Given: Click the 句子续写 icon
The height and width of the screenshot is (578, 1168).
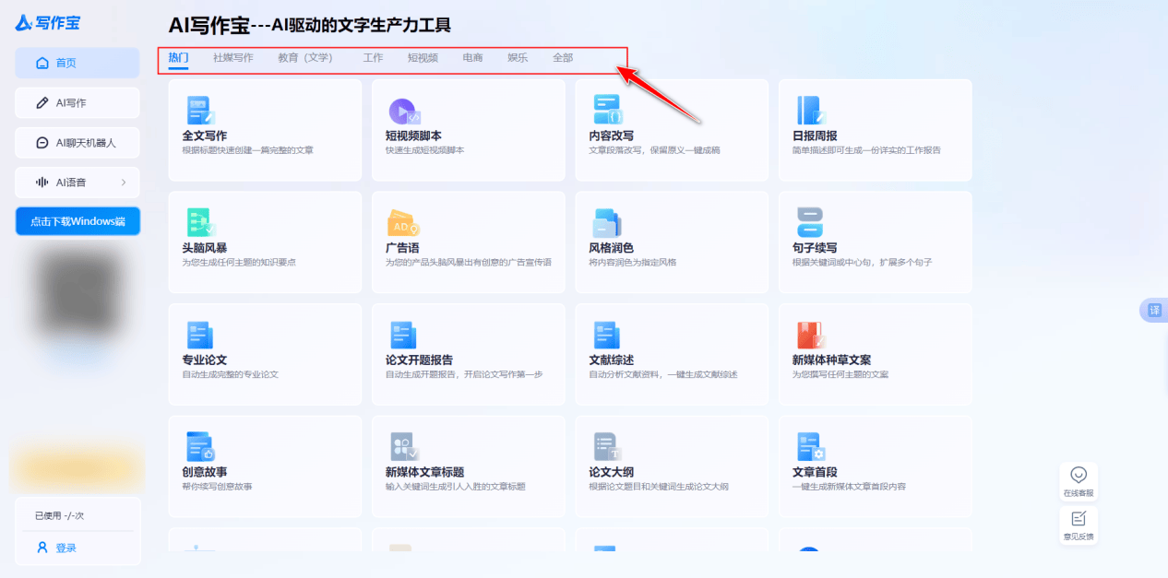Looking at the screenshot, I should tap(809, 223).
